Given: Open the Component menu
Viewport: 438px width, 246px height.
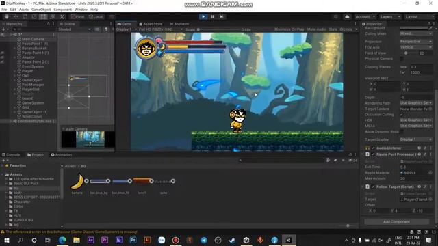Looking at the screenshot, I should point(62,10).
